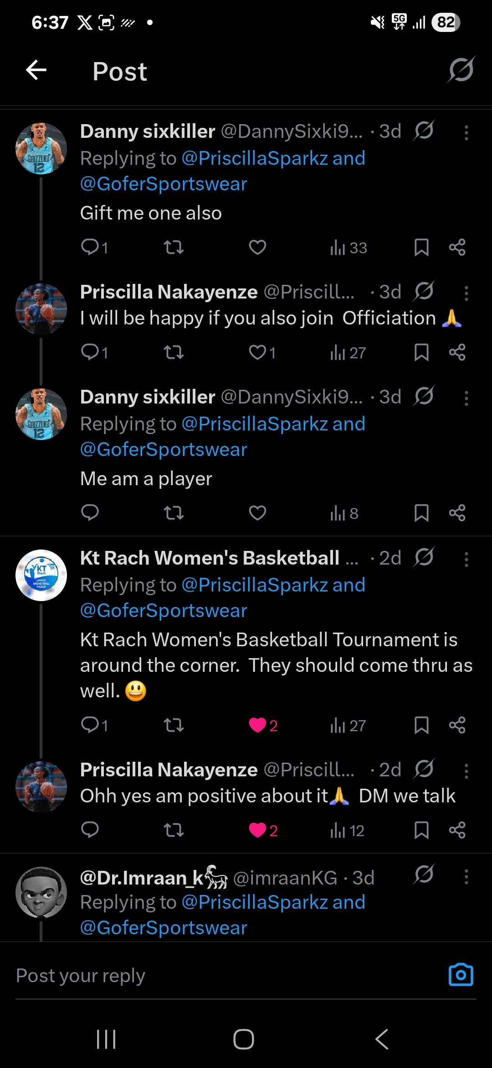Tap Grok icon on Dr.Imraan_k's reply
The width and height of the screenshot is (492, 1068).
(x=424, y=874)
